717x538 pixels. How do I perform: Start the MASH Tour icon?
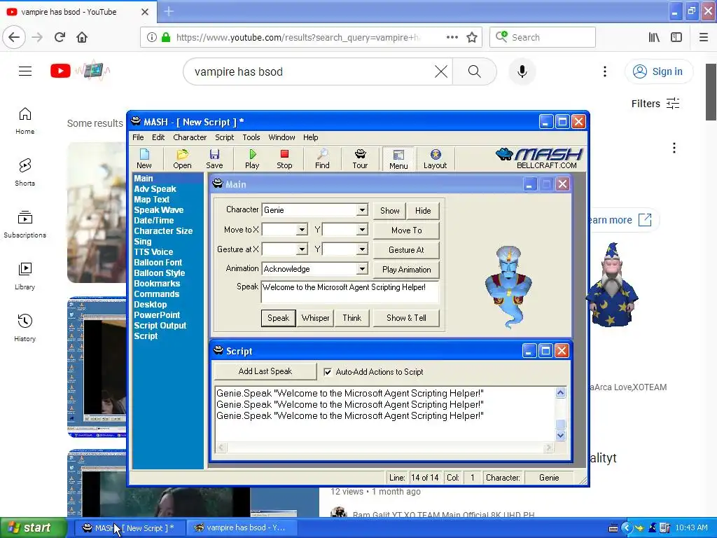pyautogui.click(x=360, y=159)
